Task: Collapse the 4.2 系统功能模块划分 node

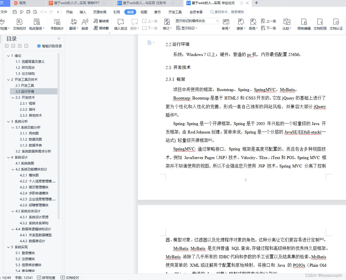Action: click(13, 169)
